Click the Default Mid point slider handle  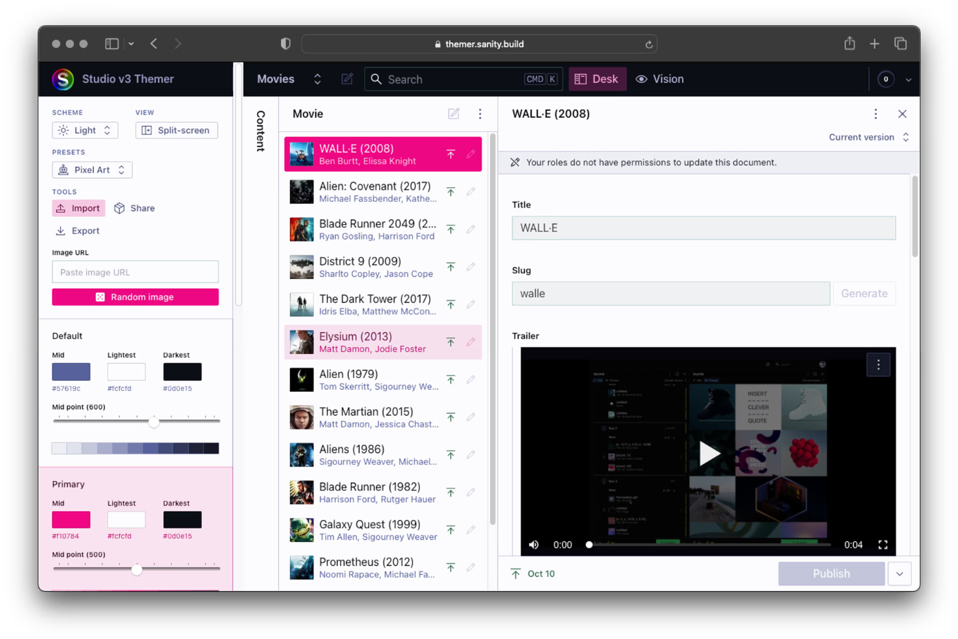click(x=153, y=422)
